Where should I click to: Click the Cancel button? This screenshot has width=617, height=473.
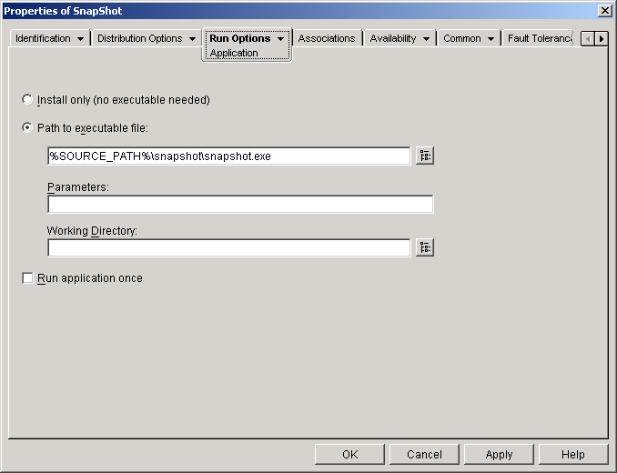point(424,455)
